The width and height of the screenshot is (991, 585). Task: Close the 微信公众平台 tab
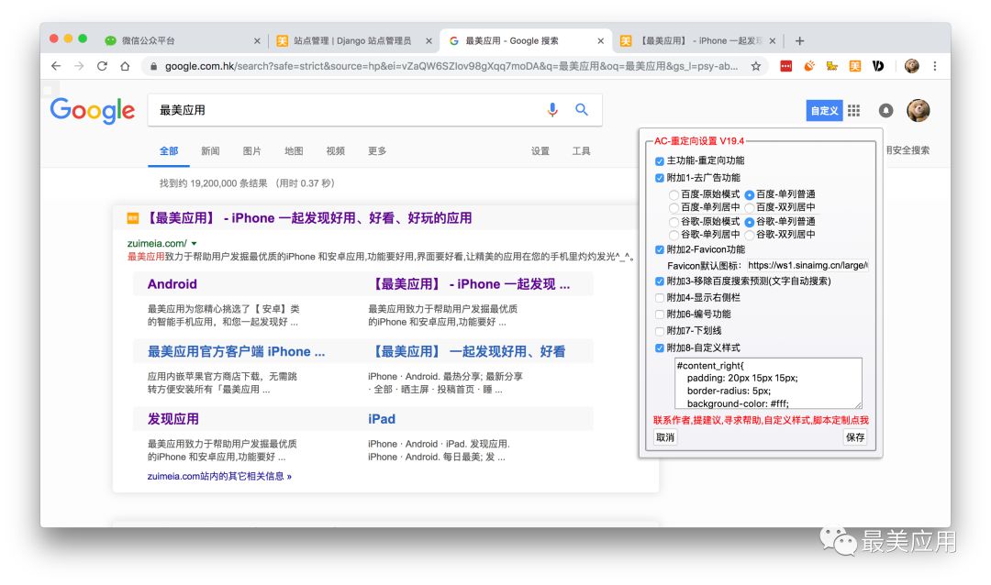tap(257, 41)
